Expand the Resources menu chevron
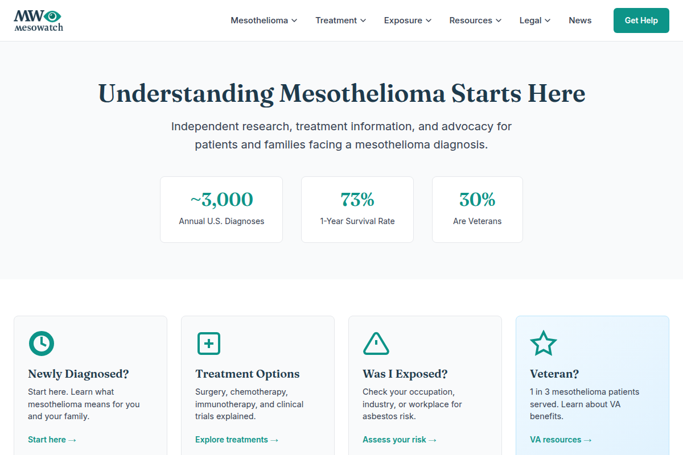The image size is (683, 455). coord(499,20)
